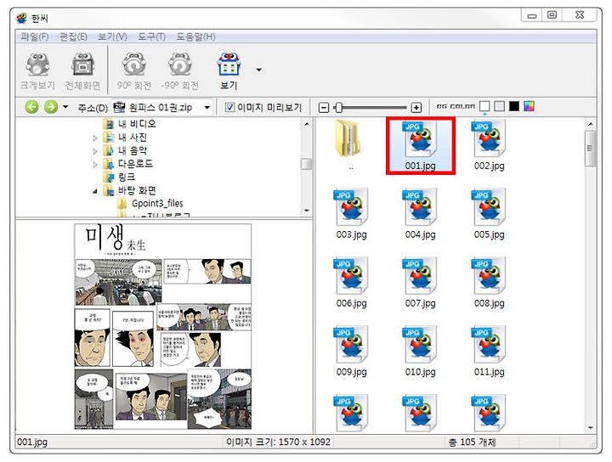Viewport: 612px width, 462px height.
Task: Open the 원피스 01권.zip address dropdown
Action: tap(207, 107)
